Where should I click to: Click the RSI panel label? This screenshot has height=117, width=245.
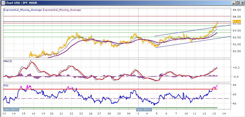coord(6,86)
